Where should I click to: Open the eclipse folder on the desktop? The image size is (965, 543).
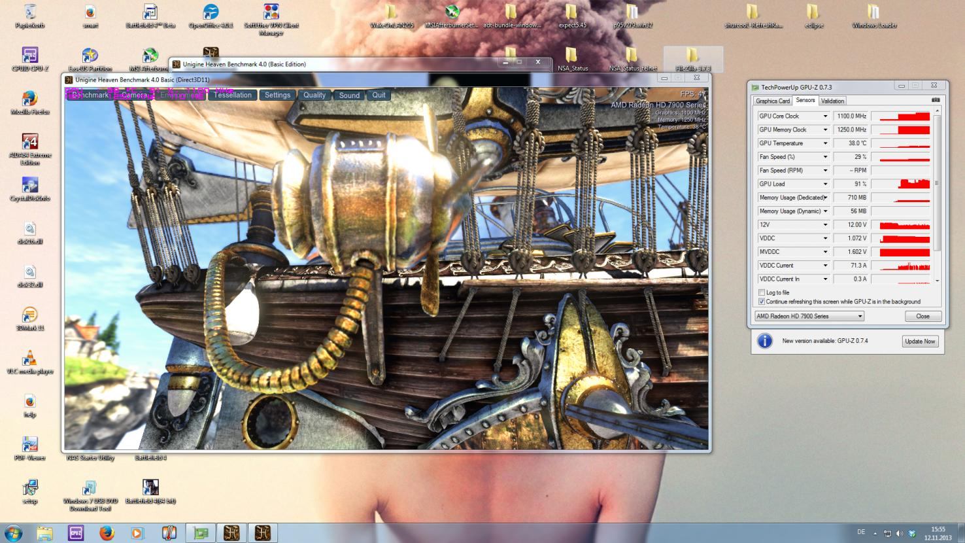coord(813,16)
